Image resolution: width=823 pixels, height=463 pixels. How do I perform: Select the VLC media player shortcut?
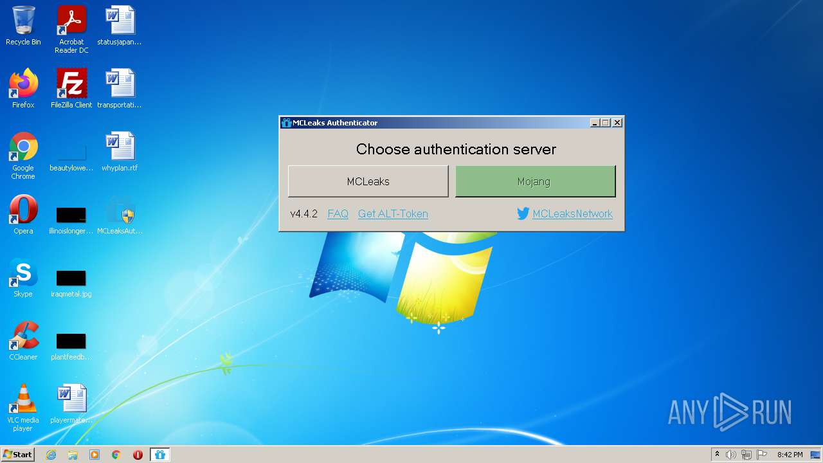(x=23, y=408)
